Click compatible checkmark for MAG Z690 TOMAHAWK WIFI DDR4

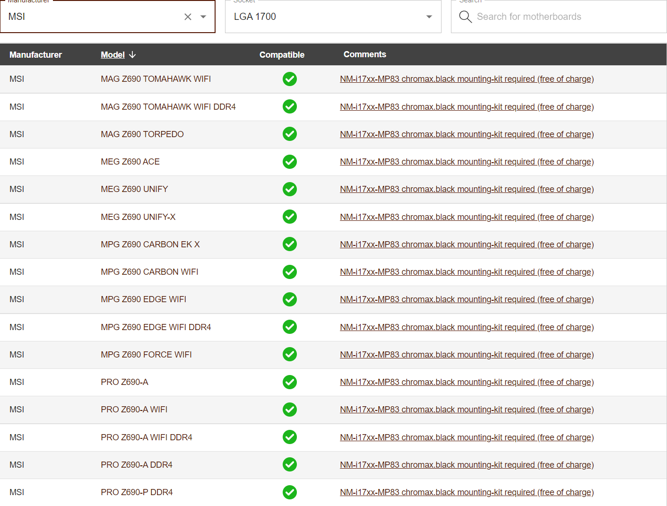click(290, 106)
